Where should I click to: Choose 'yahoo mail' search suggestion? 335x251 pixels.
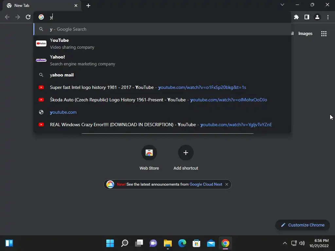(162, 75)
